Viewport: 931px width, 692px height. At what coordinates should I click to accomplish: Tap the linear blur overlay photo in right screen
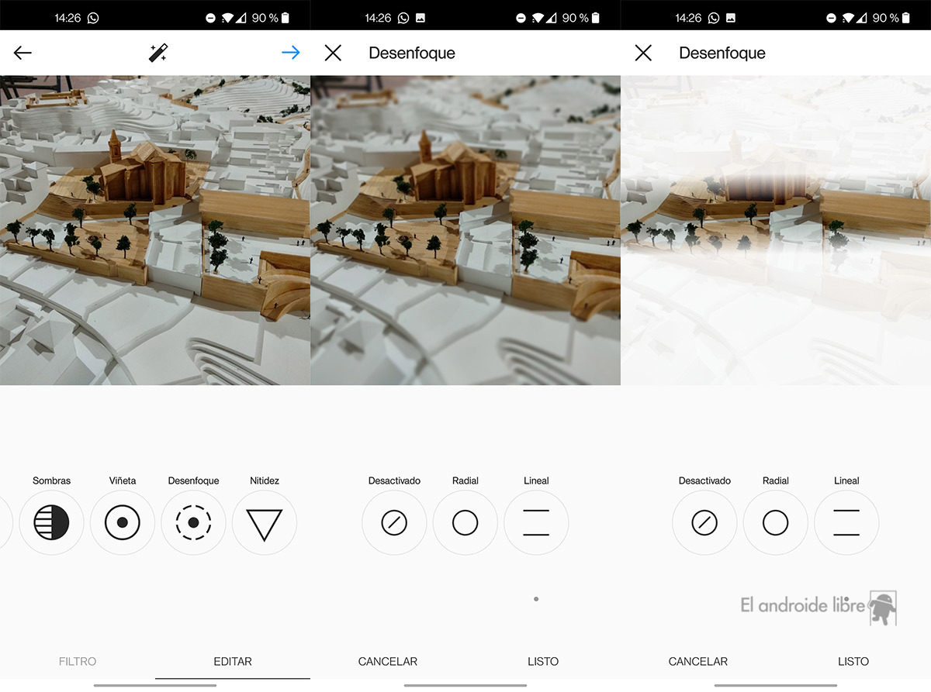[776, 230]
